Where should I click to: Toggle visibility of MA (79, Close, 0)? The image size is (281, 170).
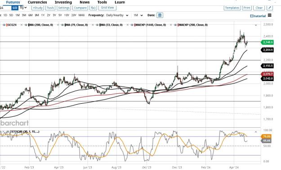point(62,25)
